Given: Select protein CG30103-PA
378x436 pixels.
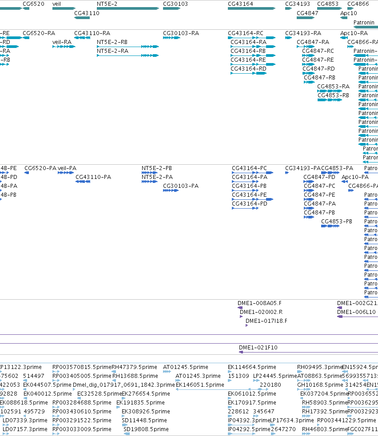Looking at the screenshot, I should (181, 186).
